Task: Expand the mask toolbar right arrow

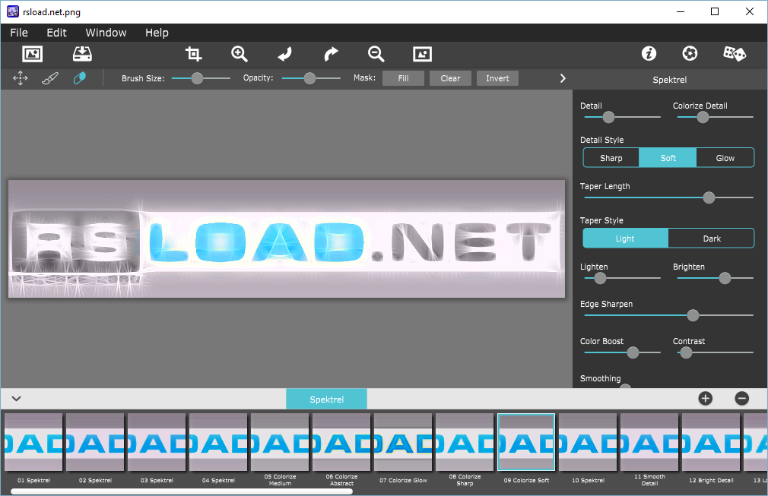Action: (563, 78)
